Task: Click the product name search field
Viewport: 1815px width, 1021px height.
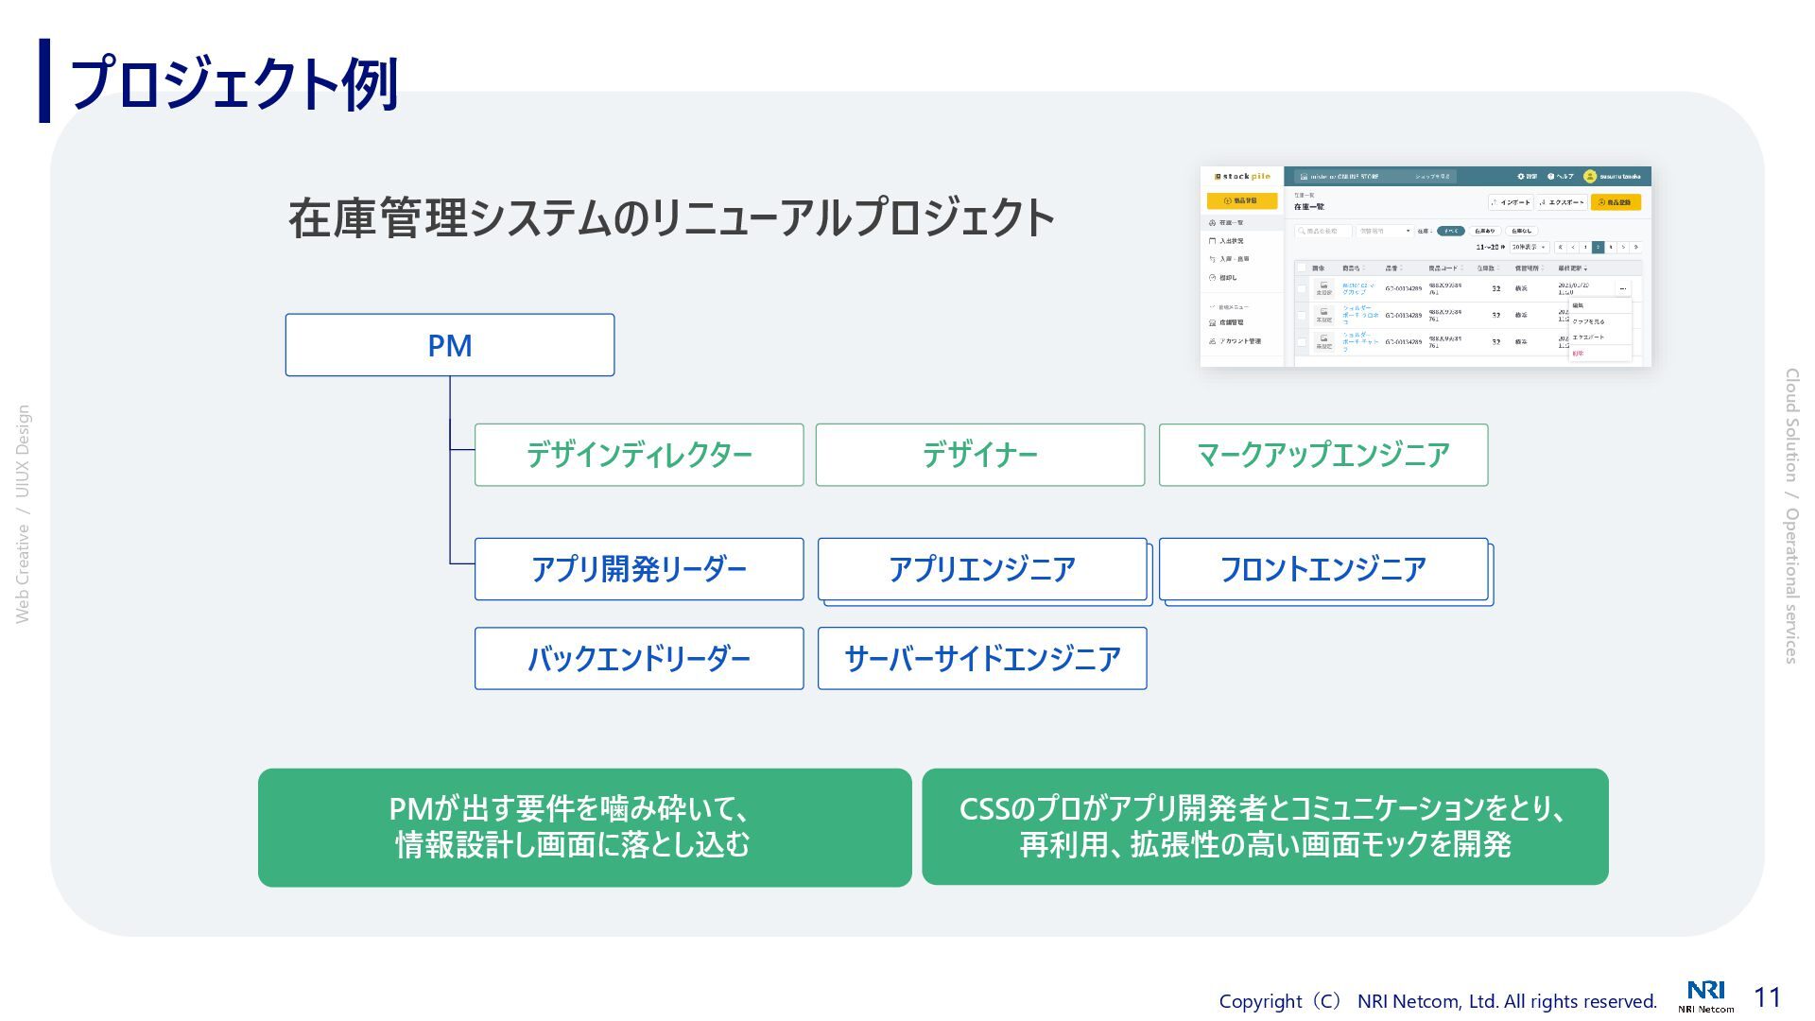Action: click(x=1323, y=231)
